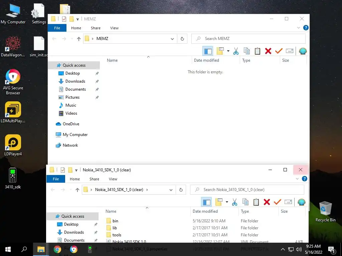Select Network in MEMZ navigation pane
Image resolution: width=342 pixels, height=256 pixels.
[x=70, y=145]
